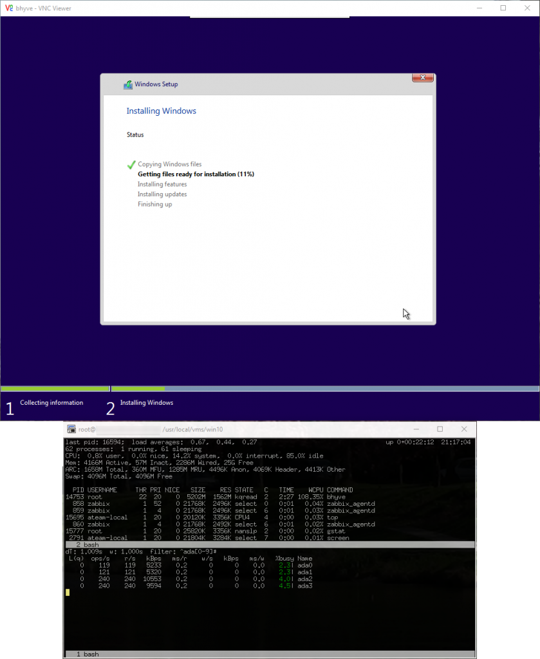Click 'Installing features' step
This screenshot has width=540, height=659.
tap(162, 184)
